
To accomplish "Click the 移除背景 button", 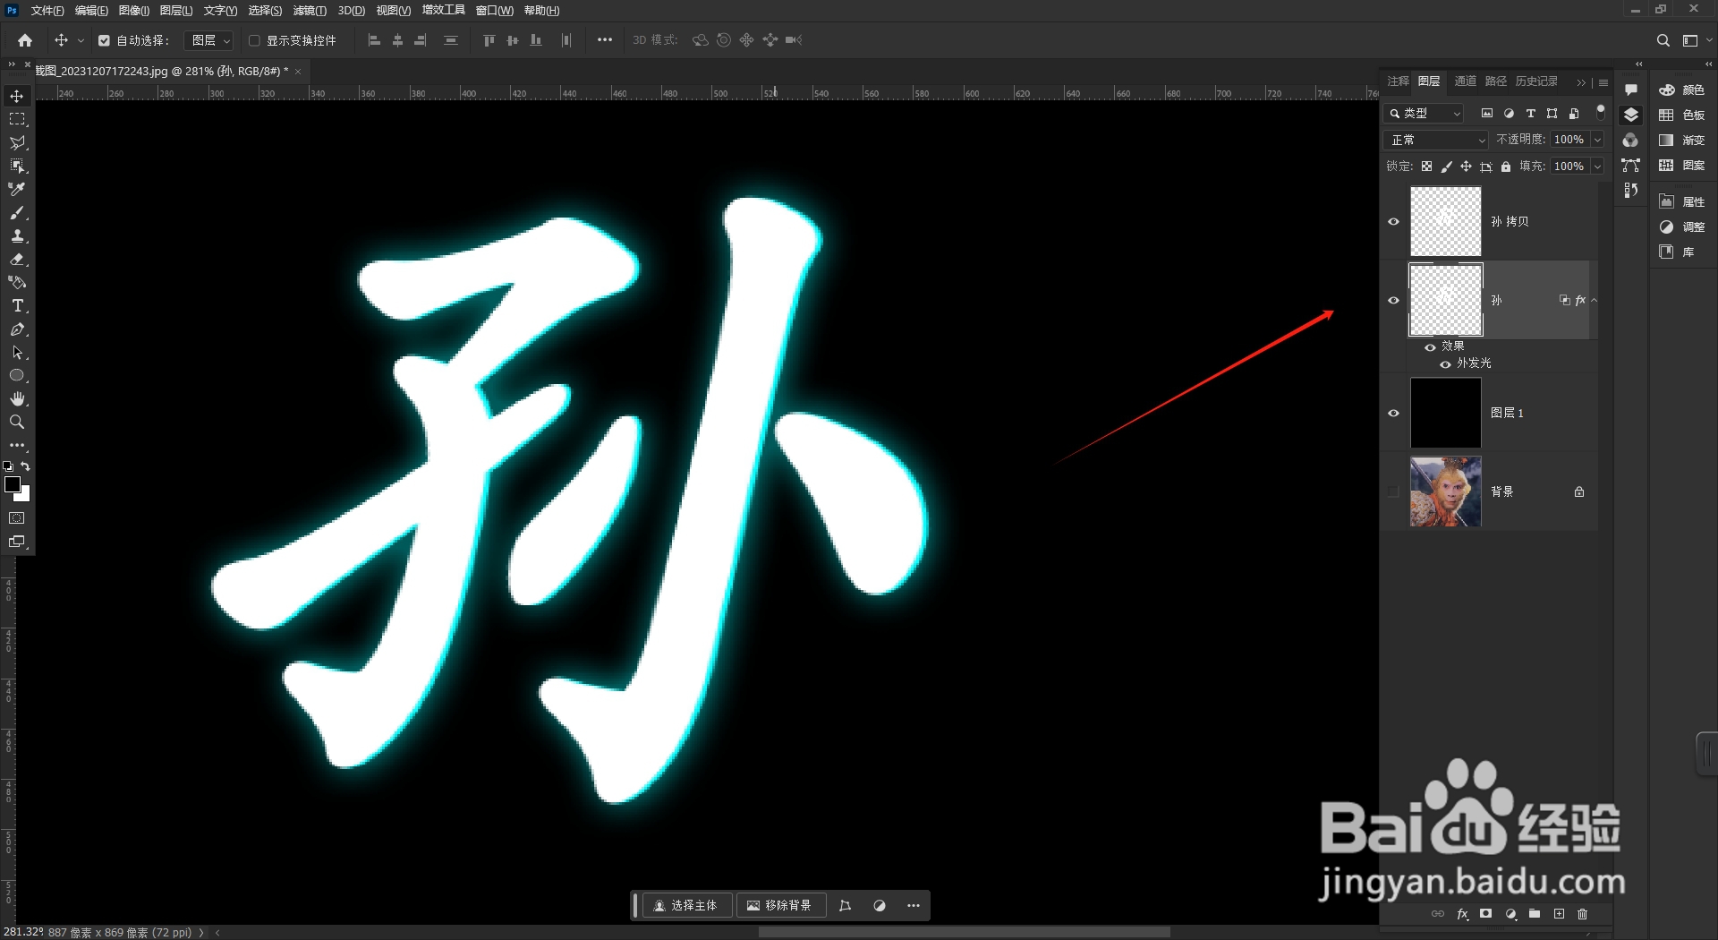I will tap(781, 905).
